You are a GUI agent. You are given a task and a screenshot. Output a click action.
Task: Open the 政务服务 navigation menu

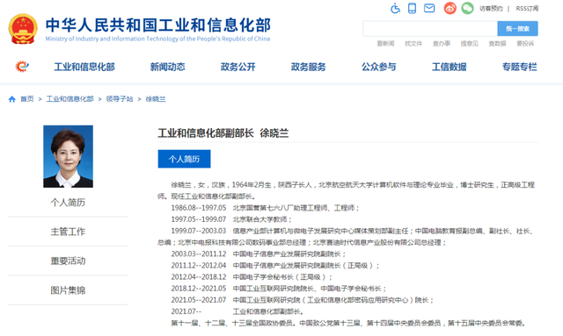[309, 67]
